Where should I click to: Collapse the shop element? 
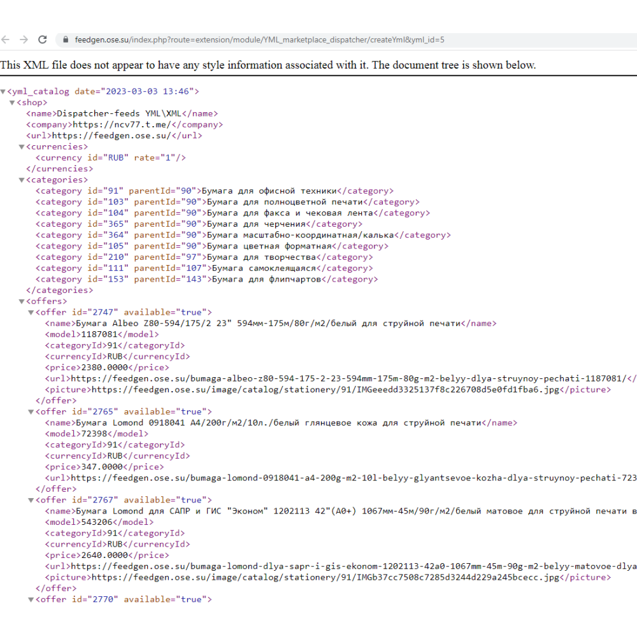(x=12, y=103)
